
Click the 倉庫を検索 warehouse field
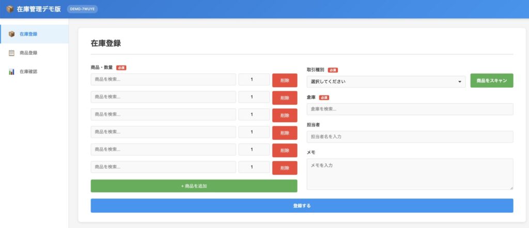[410, 109]
